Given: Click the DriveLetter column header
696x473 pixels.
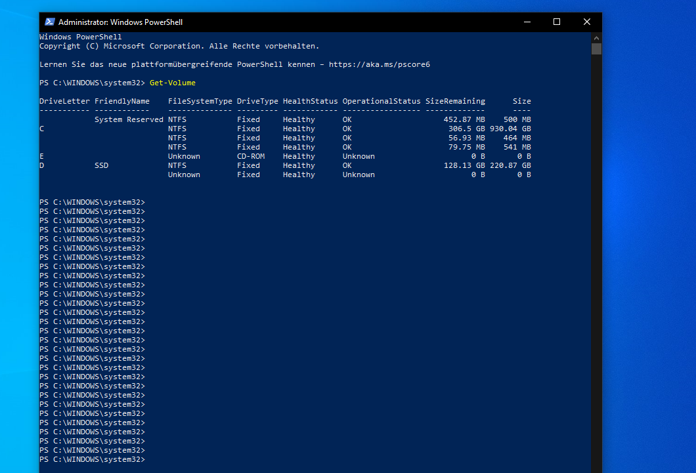Looking at the screenshot, I should pyautogui.click(x=64, y=101).
